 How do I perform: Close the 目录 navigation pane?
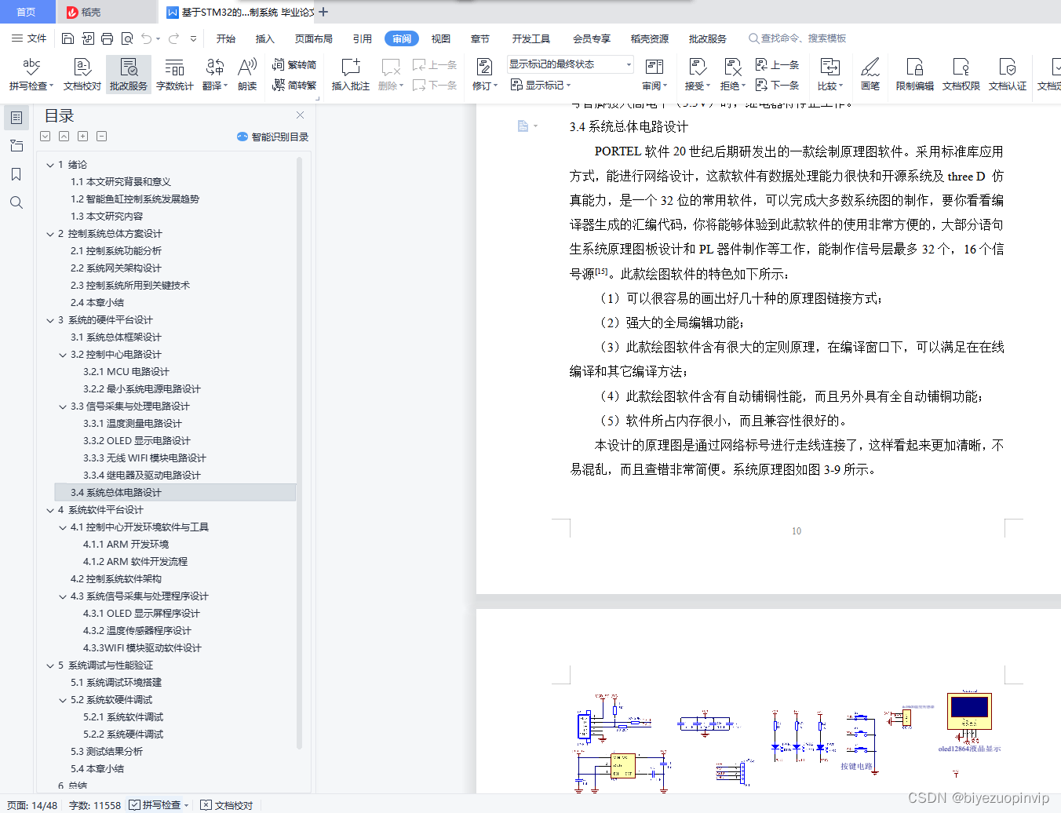(300, 115)
